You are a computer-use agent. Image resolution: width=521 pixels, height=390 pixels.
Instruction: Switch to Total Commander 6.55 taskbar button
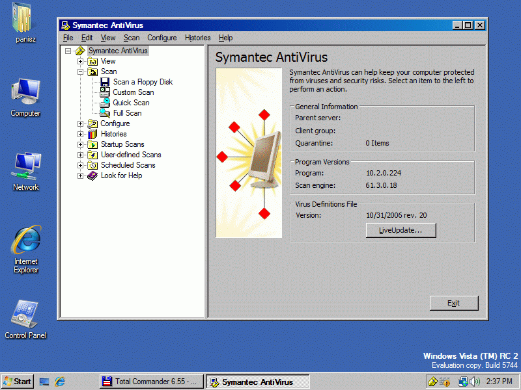click(152, 382)
